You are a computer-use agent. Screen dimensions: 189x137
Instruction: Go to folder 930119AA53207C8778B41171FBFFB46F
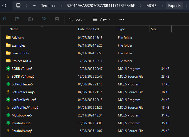101,6
